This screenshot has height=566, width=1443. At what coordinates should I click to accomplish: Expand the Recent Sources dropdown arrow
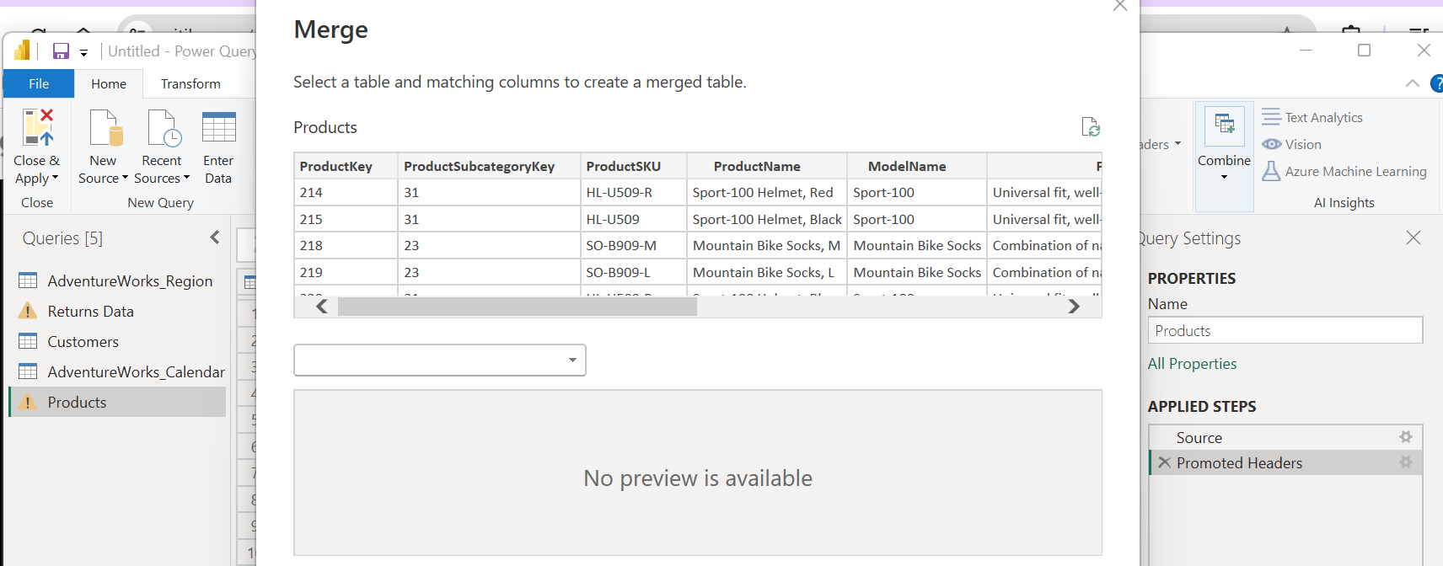click(x=186, y=178)
